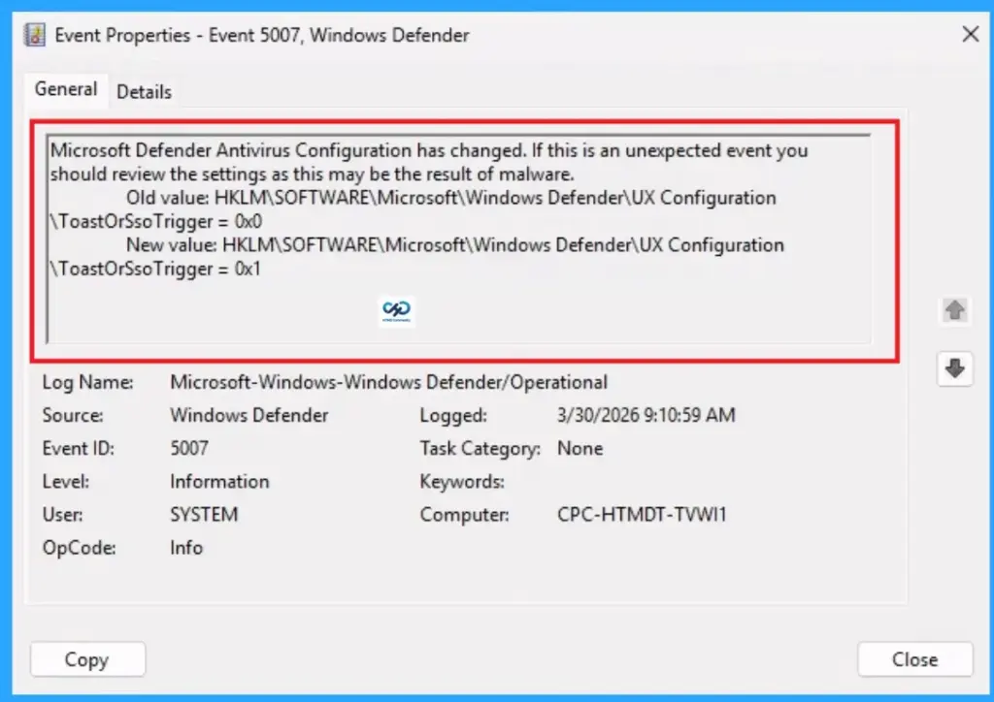
Task: Click the Log Name field value
Action: (388, 382)
